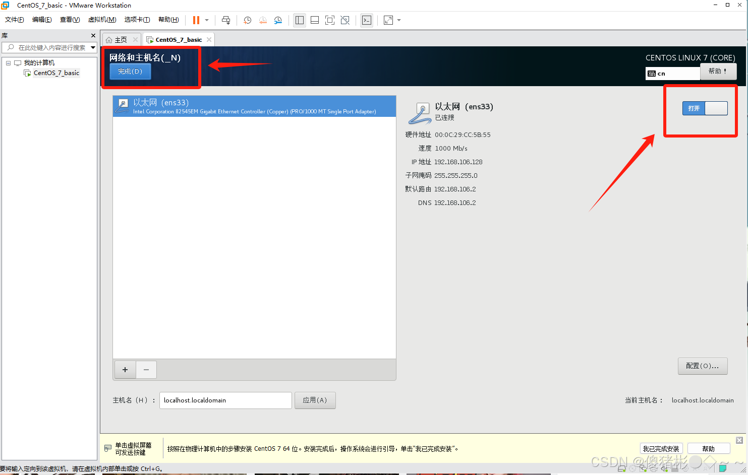The width and height of the screenshot is (748, 475).
Task: Open the 文件(F) menu
Action: pos(15,20)
